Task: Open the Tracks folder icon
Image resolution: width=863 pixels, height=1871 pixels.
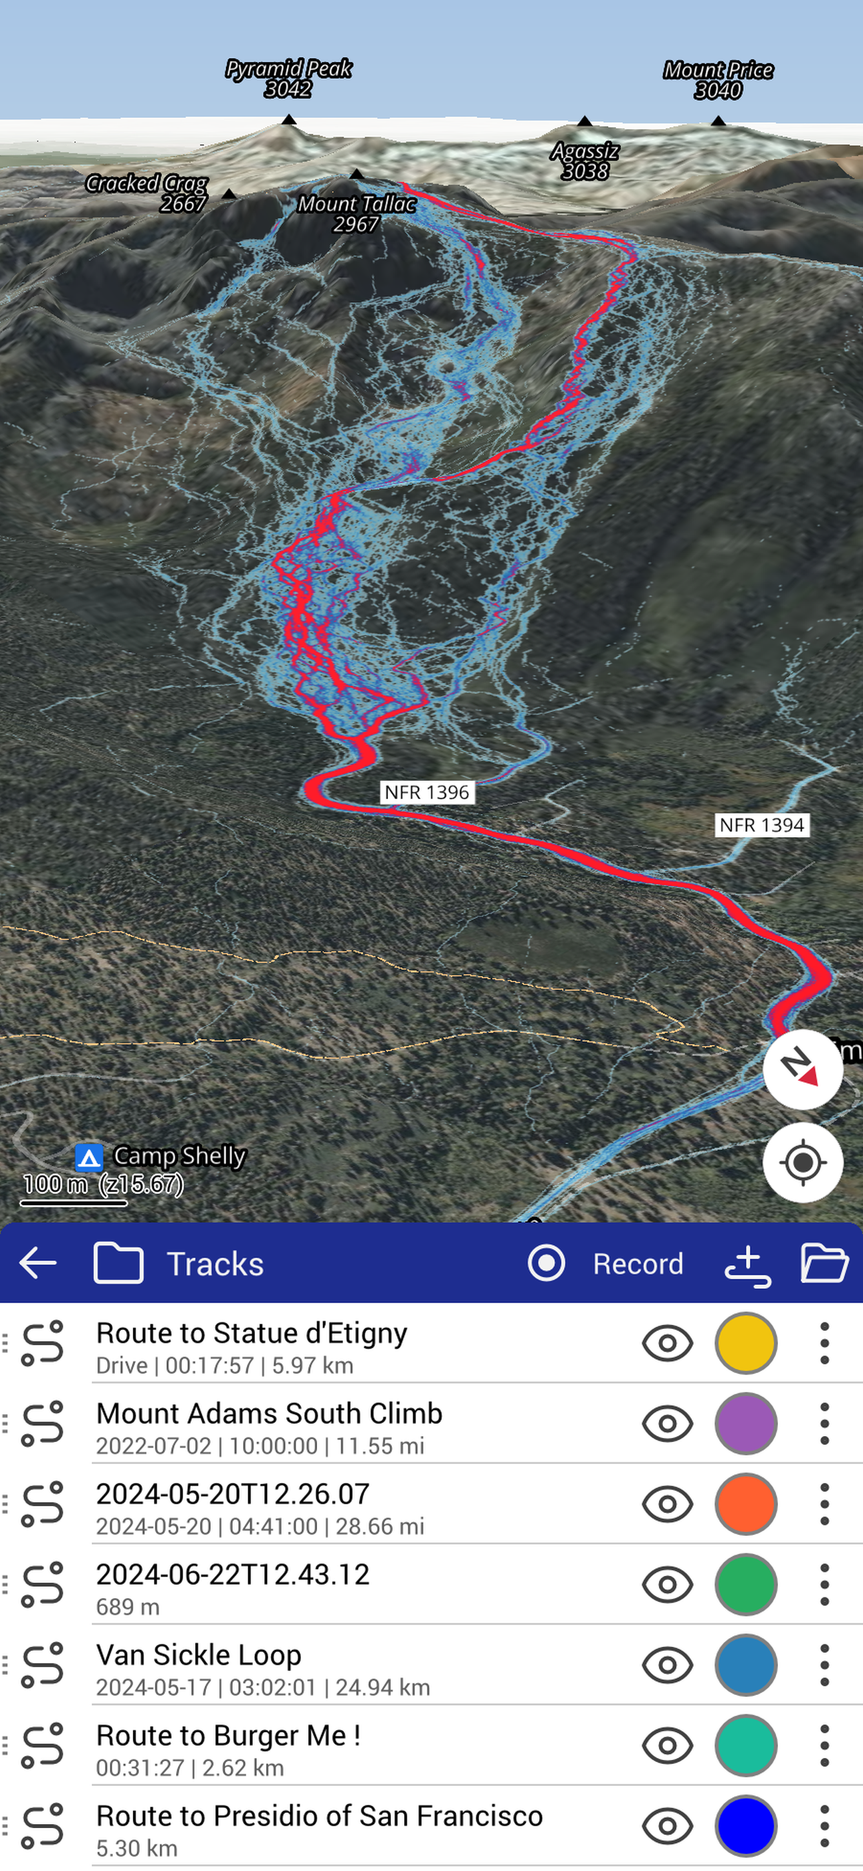Action: point(118,1263)
